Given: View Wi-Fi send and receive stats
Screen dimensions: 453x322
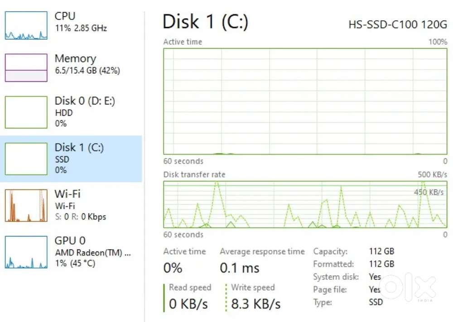Looking at the screenshot, I should pos(80,216).
